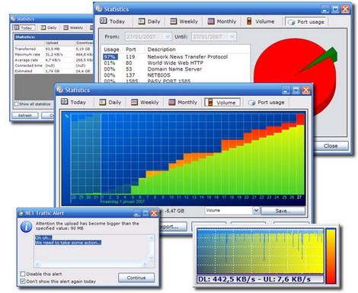Click the Close button in Port usage window
This screenshot has width=358, height=293.
click(331, 146)
